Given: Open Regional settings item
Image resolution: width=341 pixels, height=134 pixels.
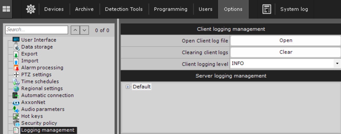Looking at the screenshot, I should point(42,89).
